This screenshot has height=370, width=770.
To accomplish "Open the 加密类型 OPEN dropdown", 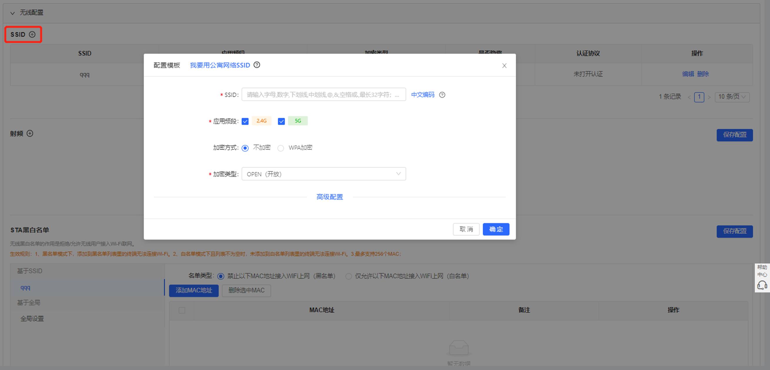I will pyautogui.click(x=324, y=174).
